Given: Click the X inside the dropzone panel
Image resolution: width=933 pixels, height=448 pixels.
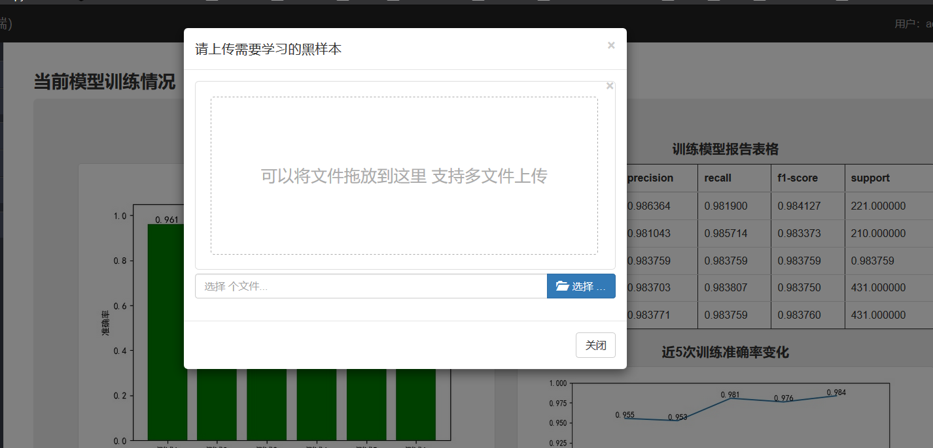Looking at the screenshot, I should pos(609,86).
